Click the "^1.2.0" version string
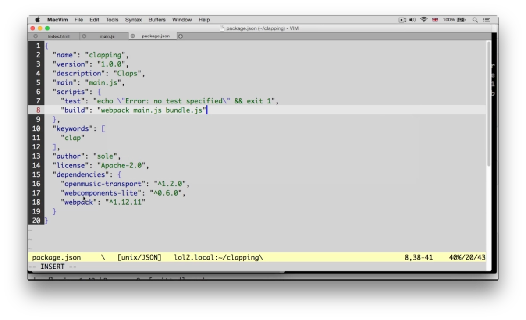Image resolution: width=526 pixels, height=320 pixels. pos(170,184)
